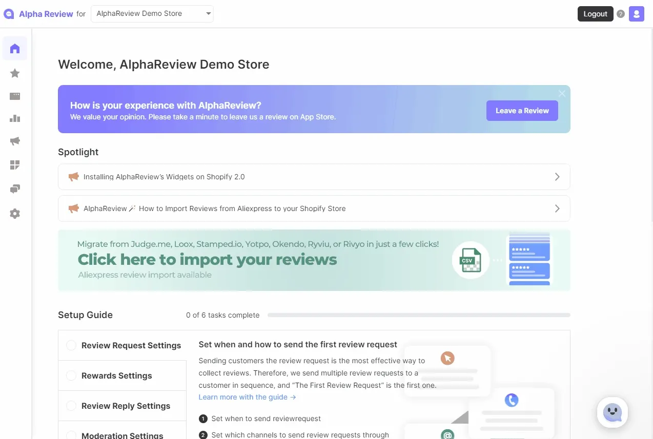Open the Reviews star sidebar icon
Screen dimensions: 653x439
click(15, 73)
